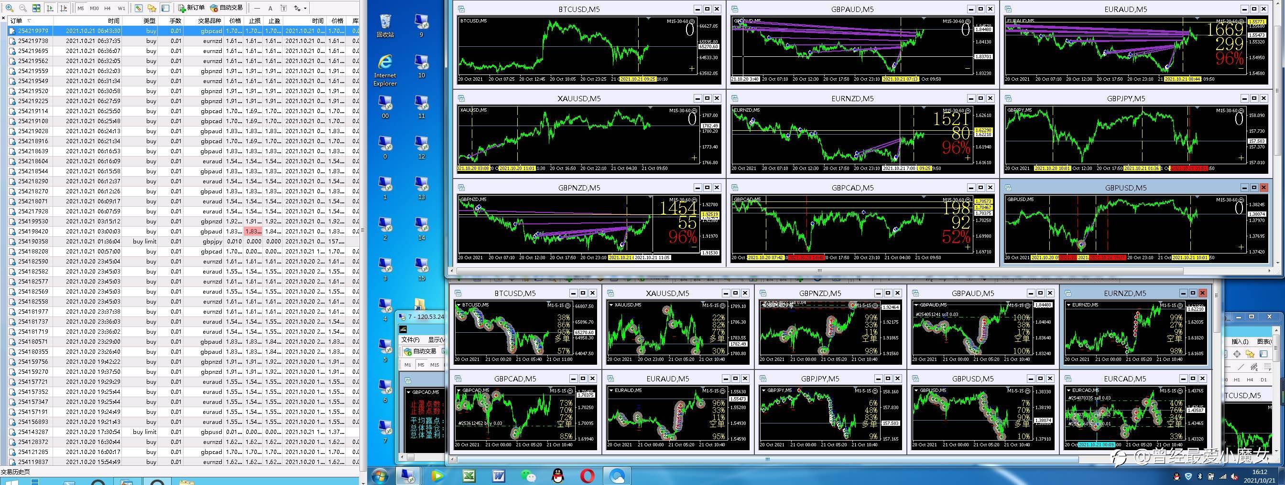This screenshot has height=485, width=1285.
Task: Toggle the chart shift icon
Action: (x=64, y=8)
